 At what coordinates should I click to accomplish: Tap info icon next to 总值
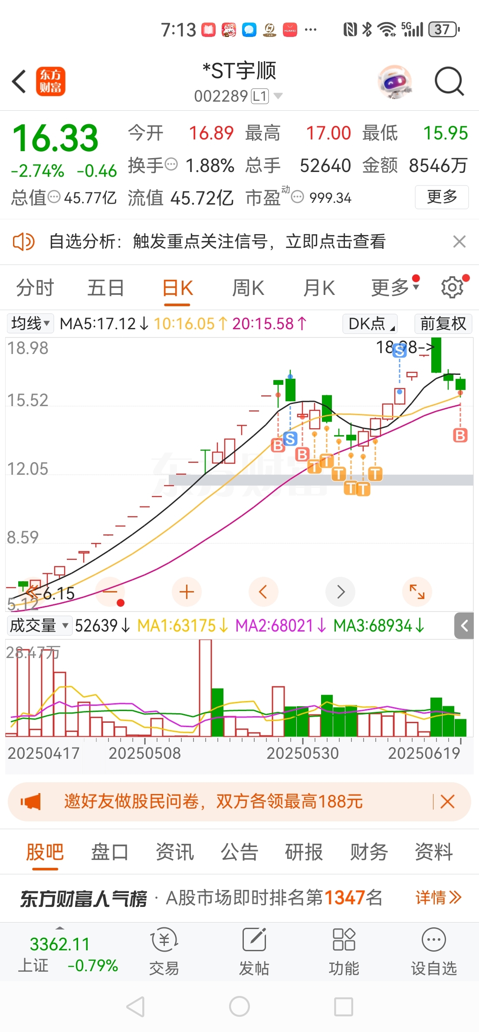click(x=54, y=197)
